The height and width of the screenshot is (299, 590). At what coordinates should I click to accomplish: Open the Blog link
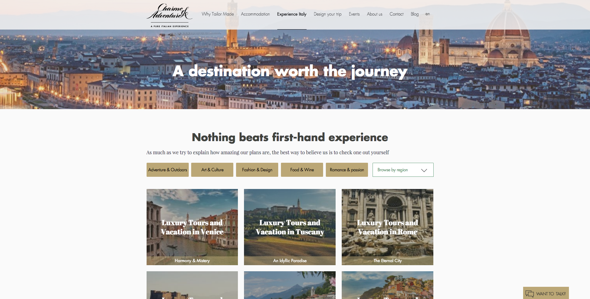415,14
